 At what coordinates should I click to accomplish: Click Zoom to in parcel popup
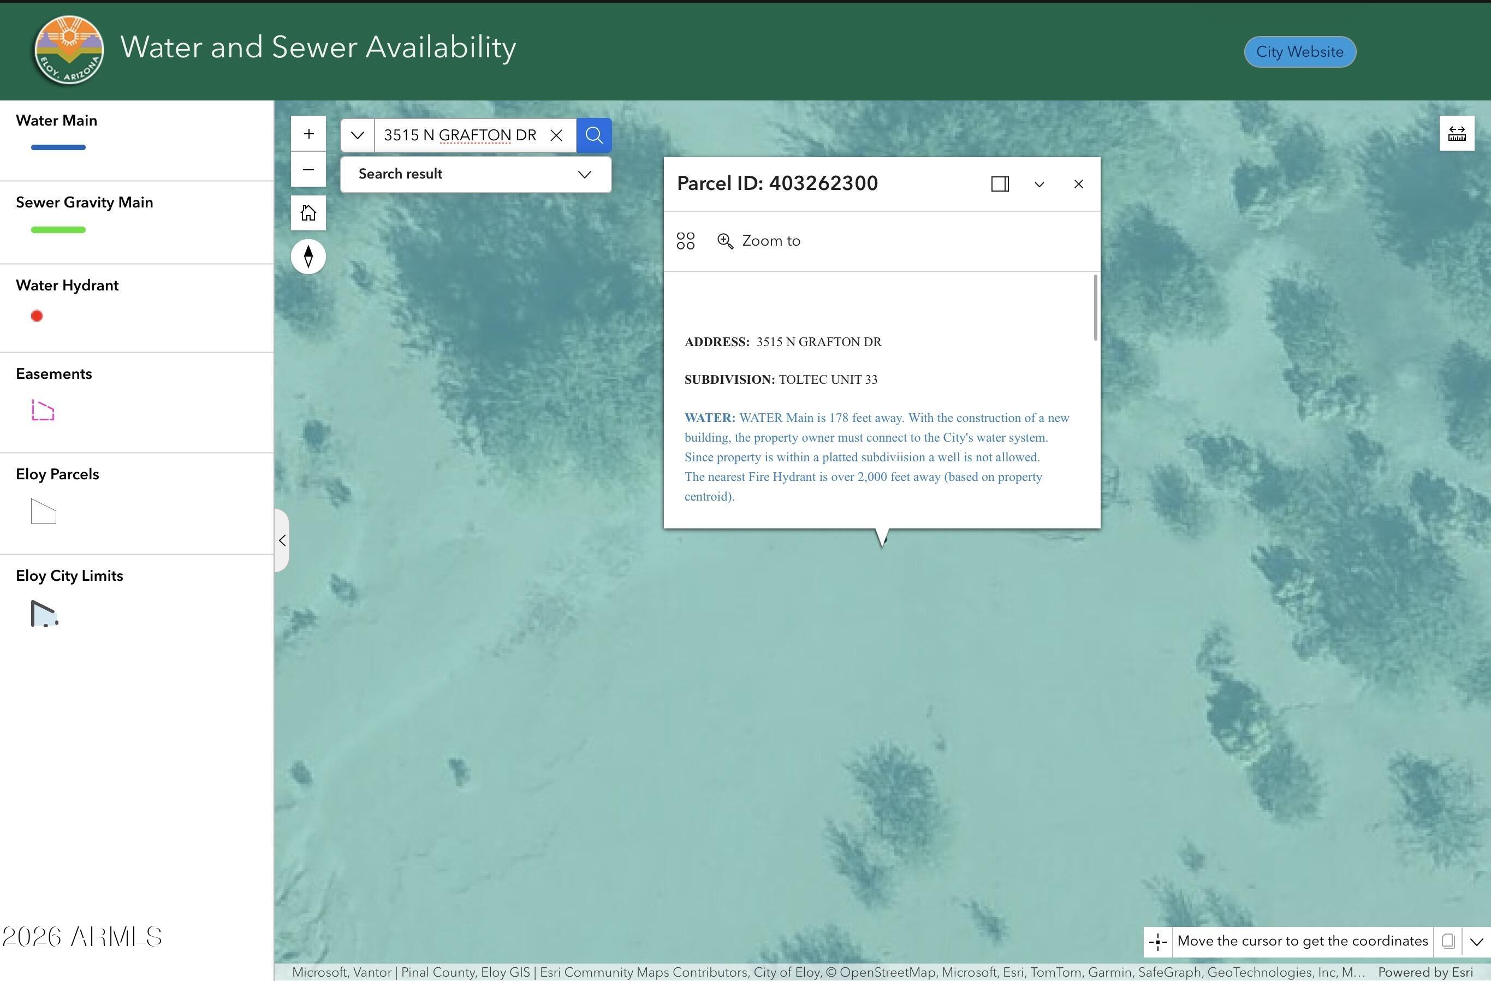pyautogui.click(x=759, y=241)
